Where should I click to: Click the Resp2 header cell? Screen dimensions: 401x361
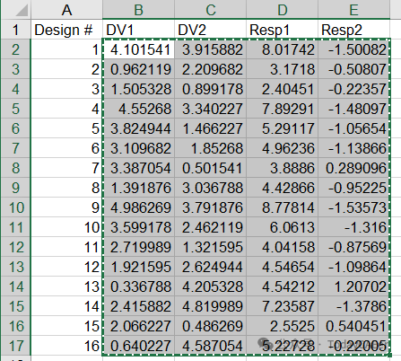point(354,30)
